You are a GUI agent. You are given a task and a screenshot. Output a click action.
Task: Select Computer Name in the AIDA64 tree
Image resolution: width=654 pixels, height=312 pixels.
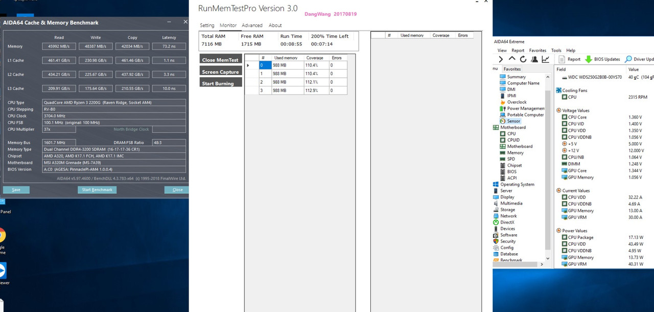519,83
